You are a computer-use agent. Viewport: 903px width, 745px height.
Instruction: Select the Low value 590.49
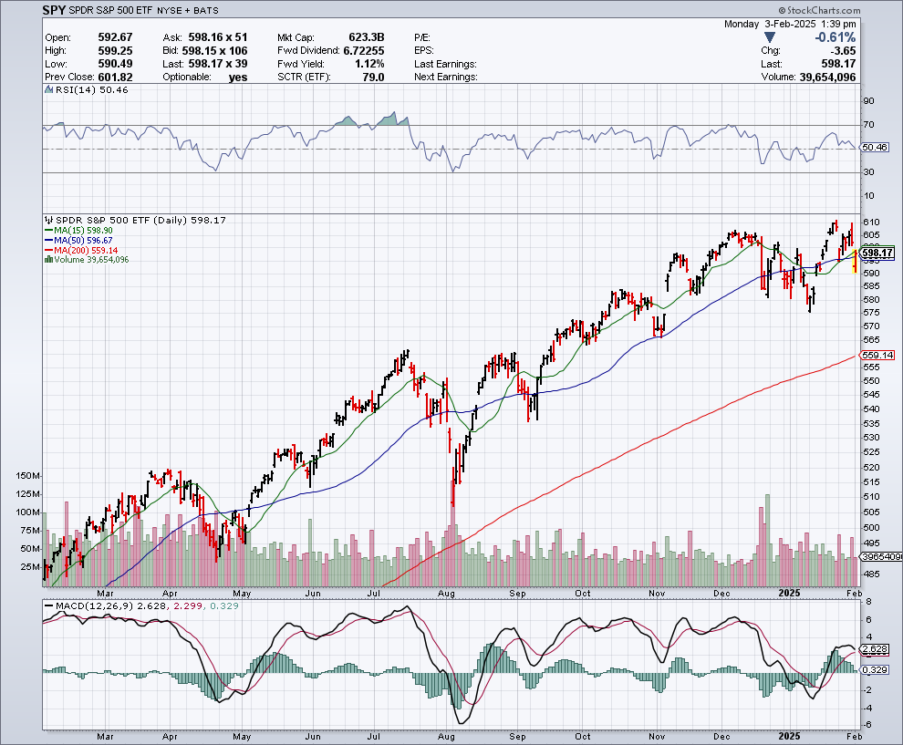(115, 63)
